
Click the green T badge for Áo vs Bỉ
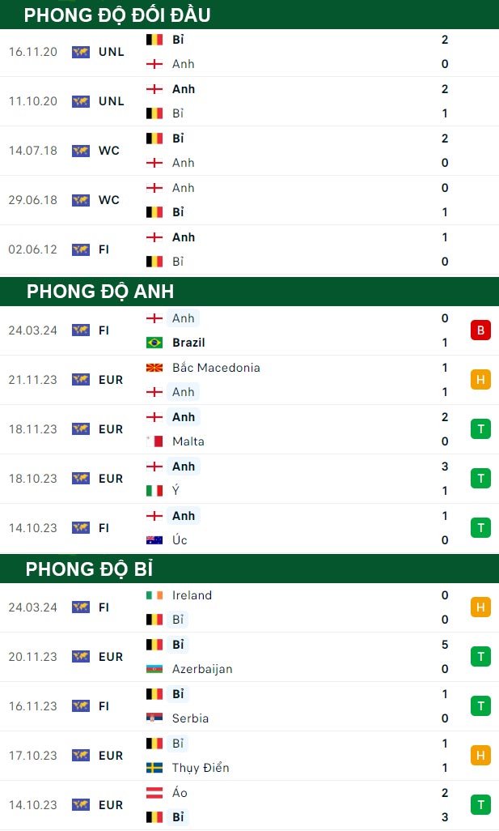point(480,804)
